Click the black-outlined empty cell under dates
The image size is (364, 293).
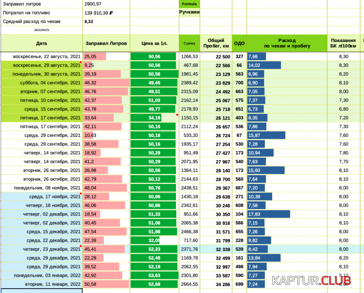(42, 291)
